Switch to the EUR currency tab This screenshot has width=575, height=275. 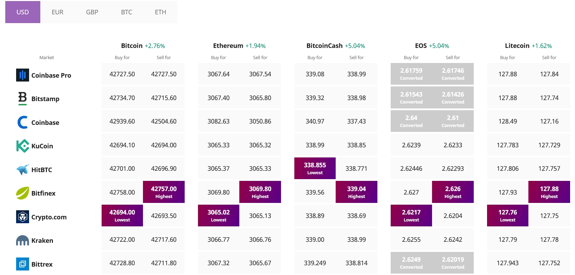57,12
